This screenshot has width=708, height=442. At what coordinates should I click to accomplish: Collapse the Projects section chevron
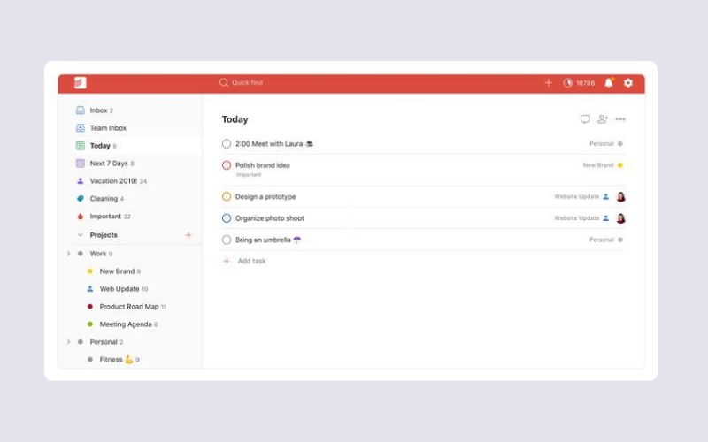pos(81,235)
